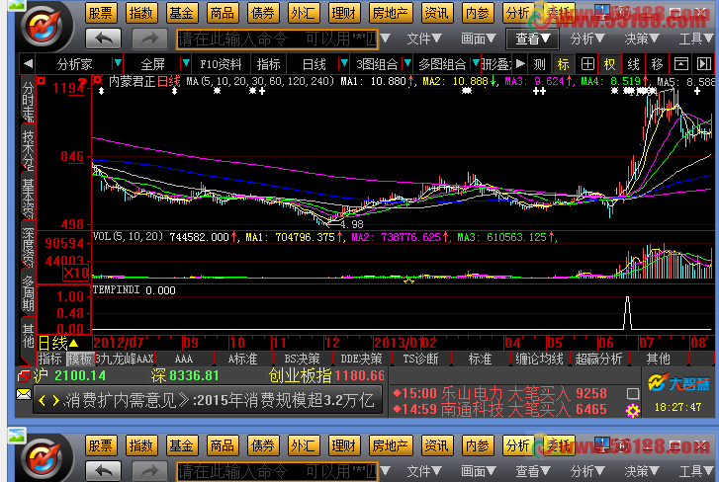This screenshot has height=482, width=719.
Task: Click the 房地产 button in upper window
Action: 391,13
